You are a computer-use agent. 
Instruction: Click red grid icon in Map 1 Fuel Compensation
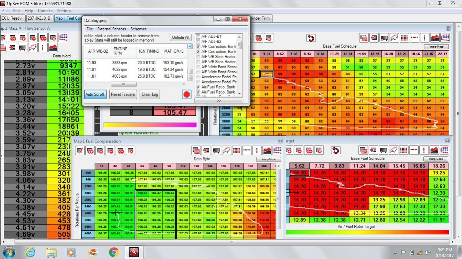237,151
